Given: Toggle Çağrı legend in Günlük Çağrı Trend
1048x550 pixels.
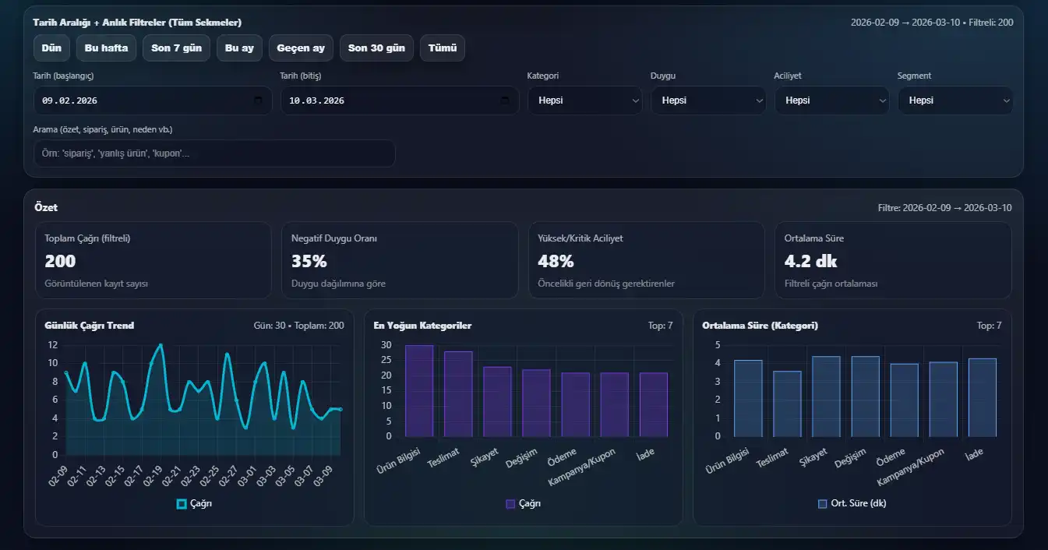Looking at the screenshot, I should [194, 503].
